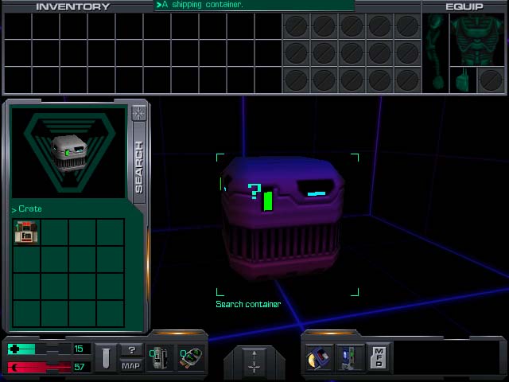Toggle the MFD button
The image size is (509, 382).
tap(379, 358)
